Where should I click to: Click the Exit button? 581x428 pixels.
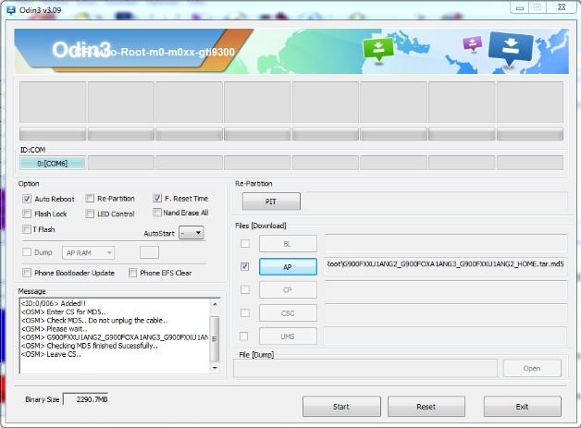(522, 407)
